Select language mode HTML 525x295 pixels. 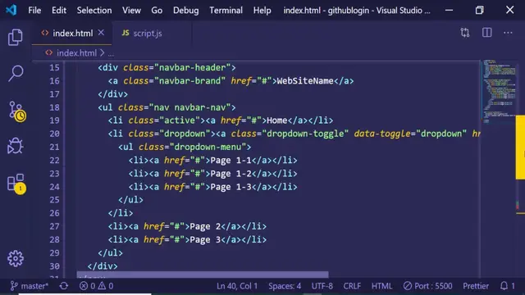[381, 286]
